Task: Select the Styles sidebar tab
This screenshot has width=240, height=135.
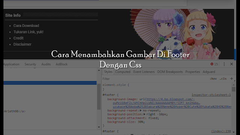Action: [108, 72]
